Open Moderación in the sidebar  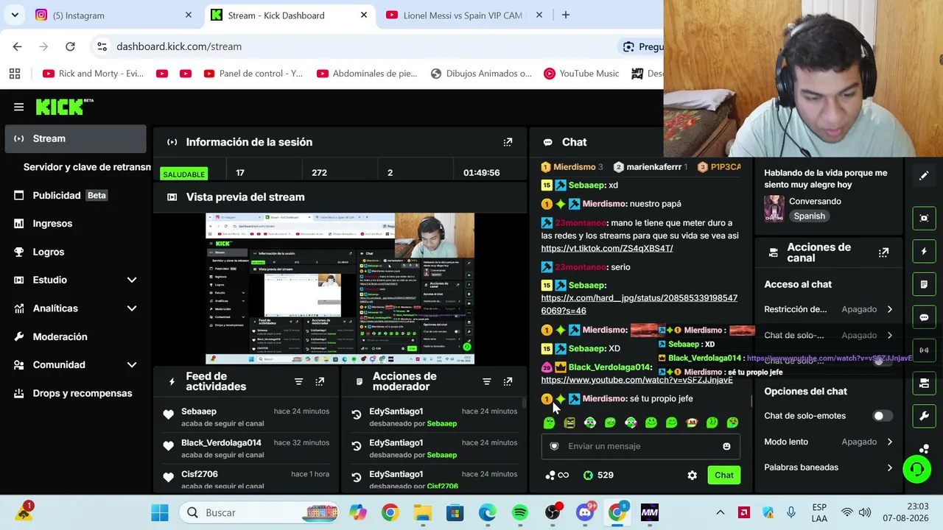pos(76,336)
